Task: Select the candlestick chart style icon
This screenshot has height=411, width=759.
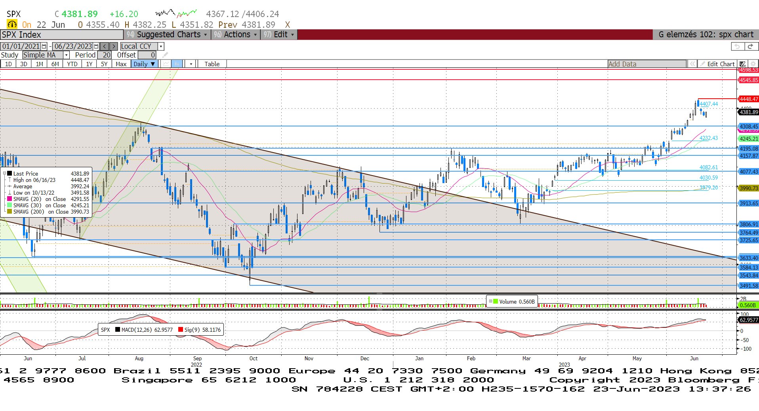Action: pyautogui.click(x=177, y=64)
